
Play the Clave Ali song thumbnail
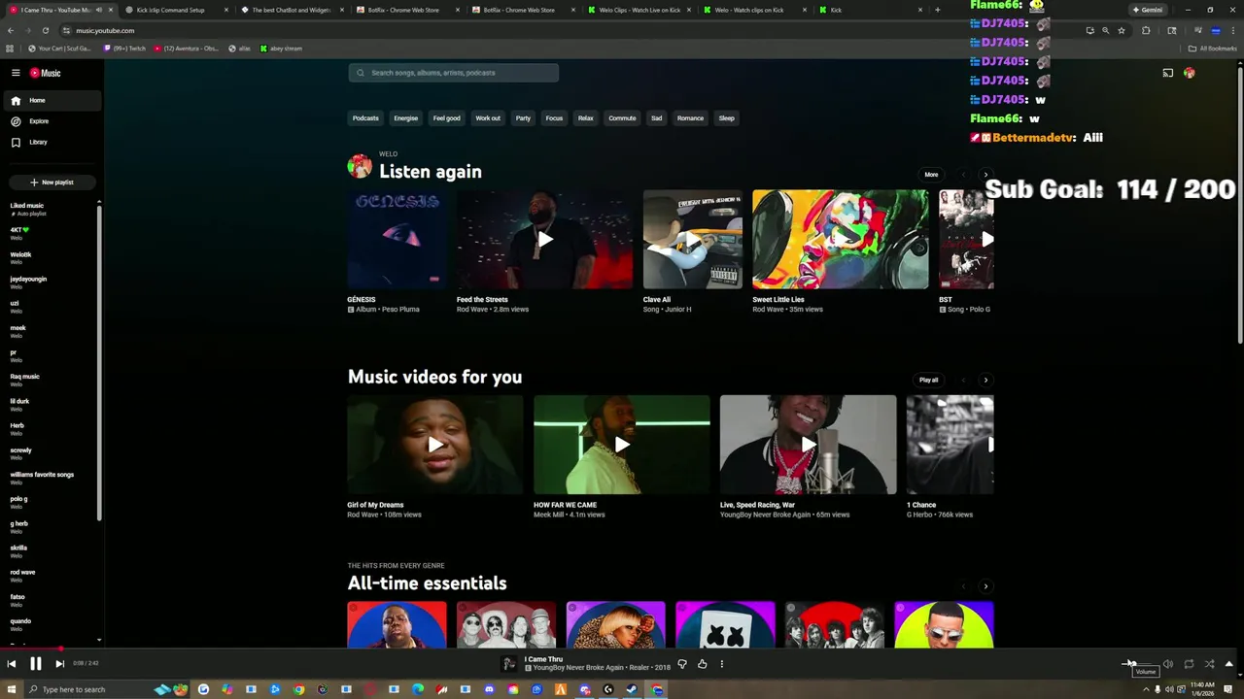[x=692, y=239]
